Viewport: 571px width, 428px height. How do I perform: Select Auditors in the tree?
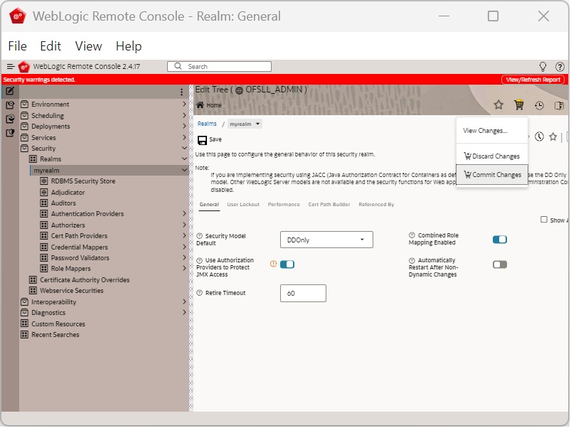click(63, 203)
